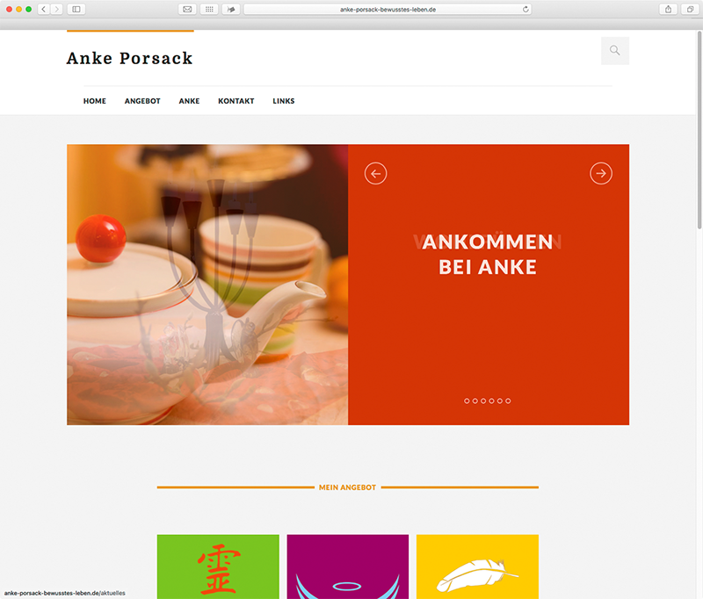Toggle the Safari sidebar button
Image resolution: width=703 pixels, height=599 pixels.
click(x=76, y=9)
